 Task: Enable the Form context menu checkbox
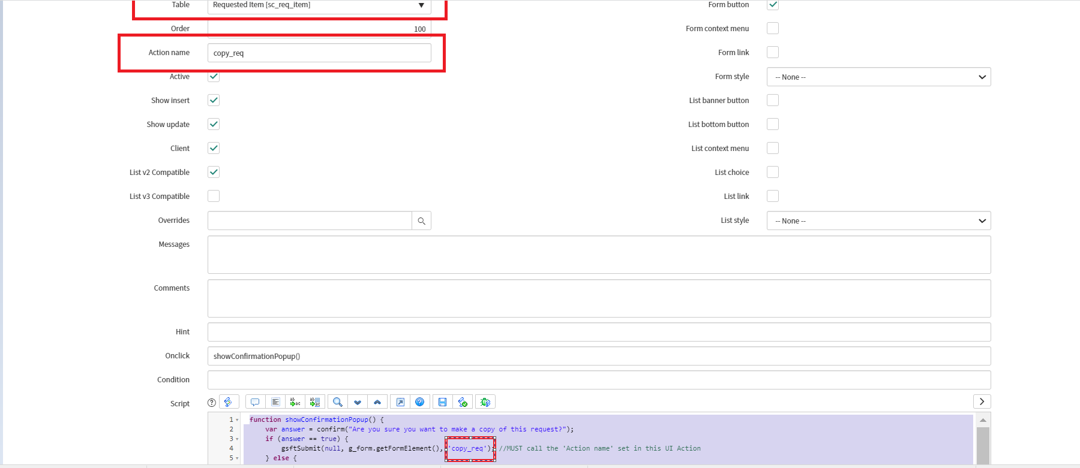pyautogui.click(x=773, y=28)
